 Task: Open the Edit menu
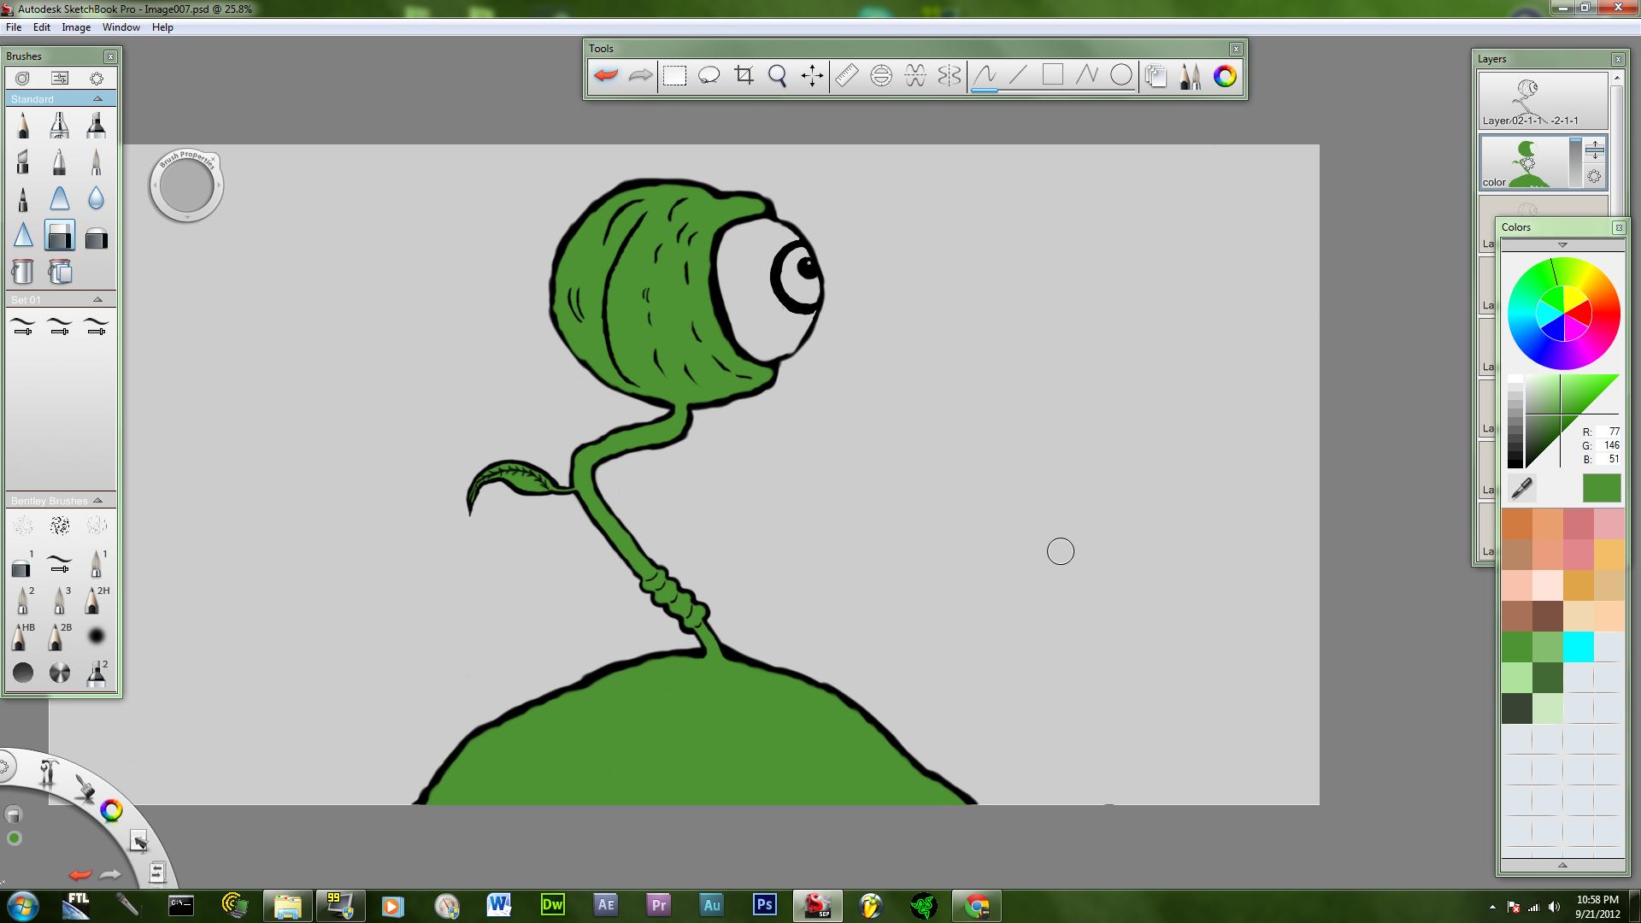click(x=42, y=27)
